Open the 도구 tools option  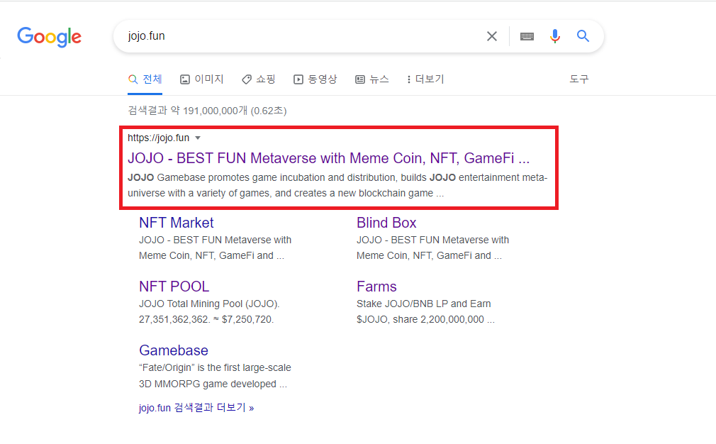[x=579, y=79]
